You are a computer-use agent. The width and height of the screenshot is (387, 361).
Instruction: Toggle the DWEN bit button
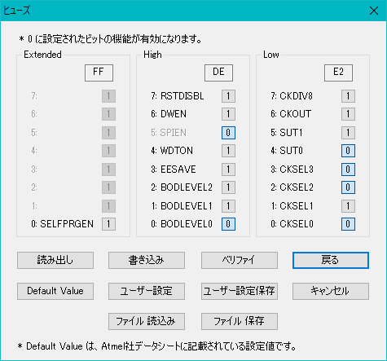pos(228,114)
